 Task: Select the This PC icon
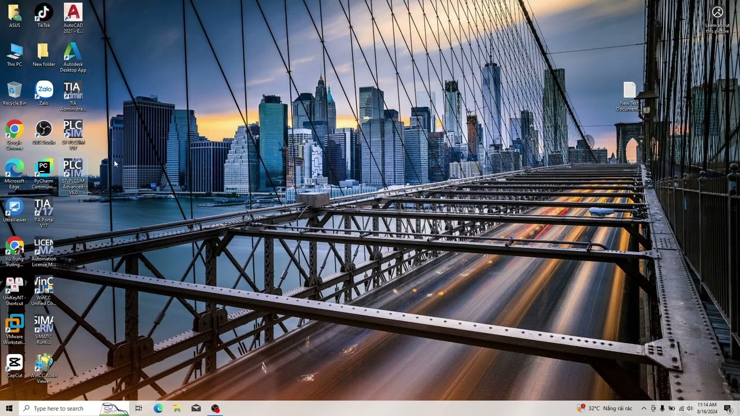(14, 55)
